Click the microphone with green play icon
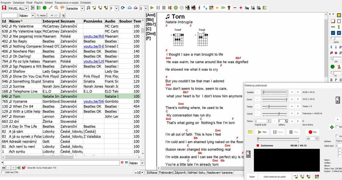Image resolution: width=342 pixels, height=180 pixels. [188, 8]
